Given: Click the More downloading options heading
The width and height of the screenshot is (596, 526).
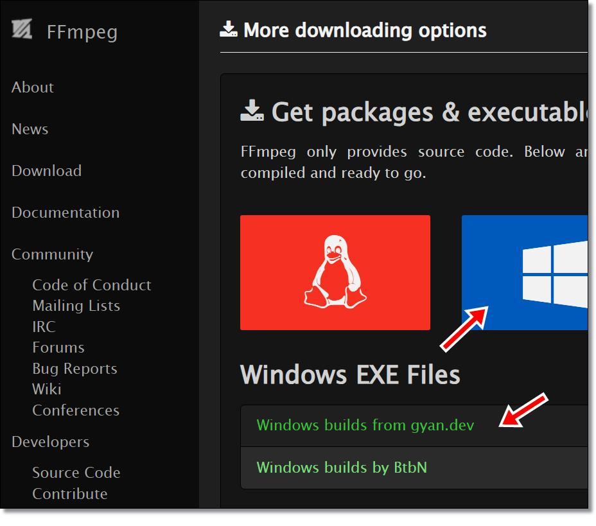Looking at the screenshot, I should 365,30.
